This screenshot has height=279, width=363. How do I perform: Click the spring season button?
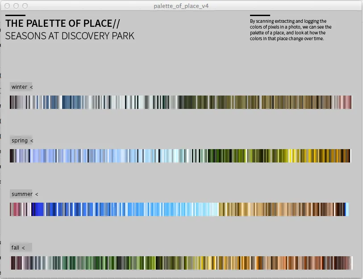click(21, 140)
